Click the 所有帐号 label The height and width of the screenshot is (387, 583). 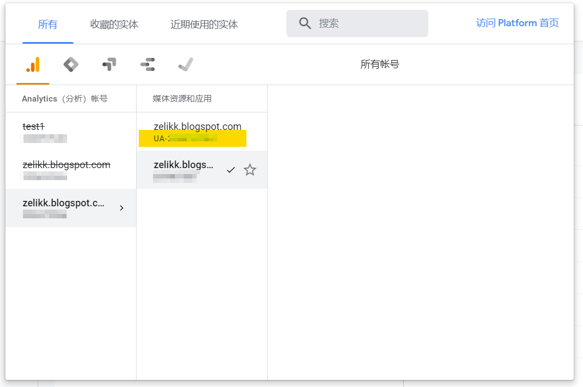click(380, 64)
